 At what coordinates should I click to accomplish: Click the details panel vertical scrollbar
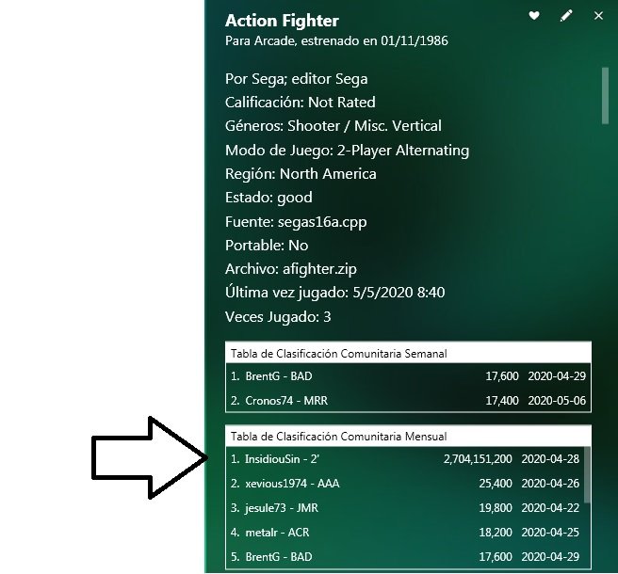(x=605, y=96)
